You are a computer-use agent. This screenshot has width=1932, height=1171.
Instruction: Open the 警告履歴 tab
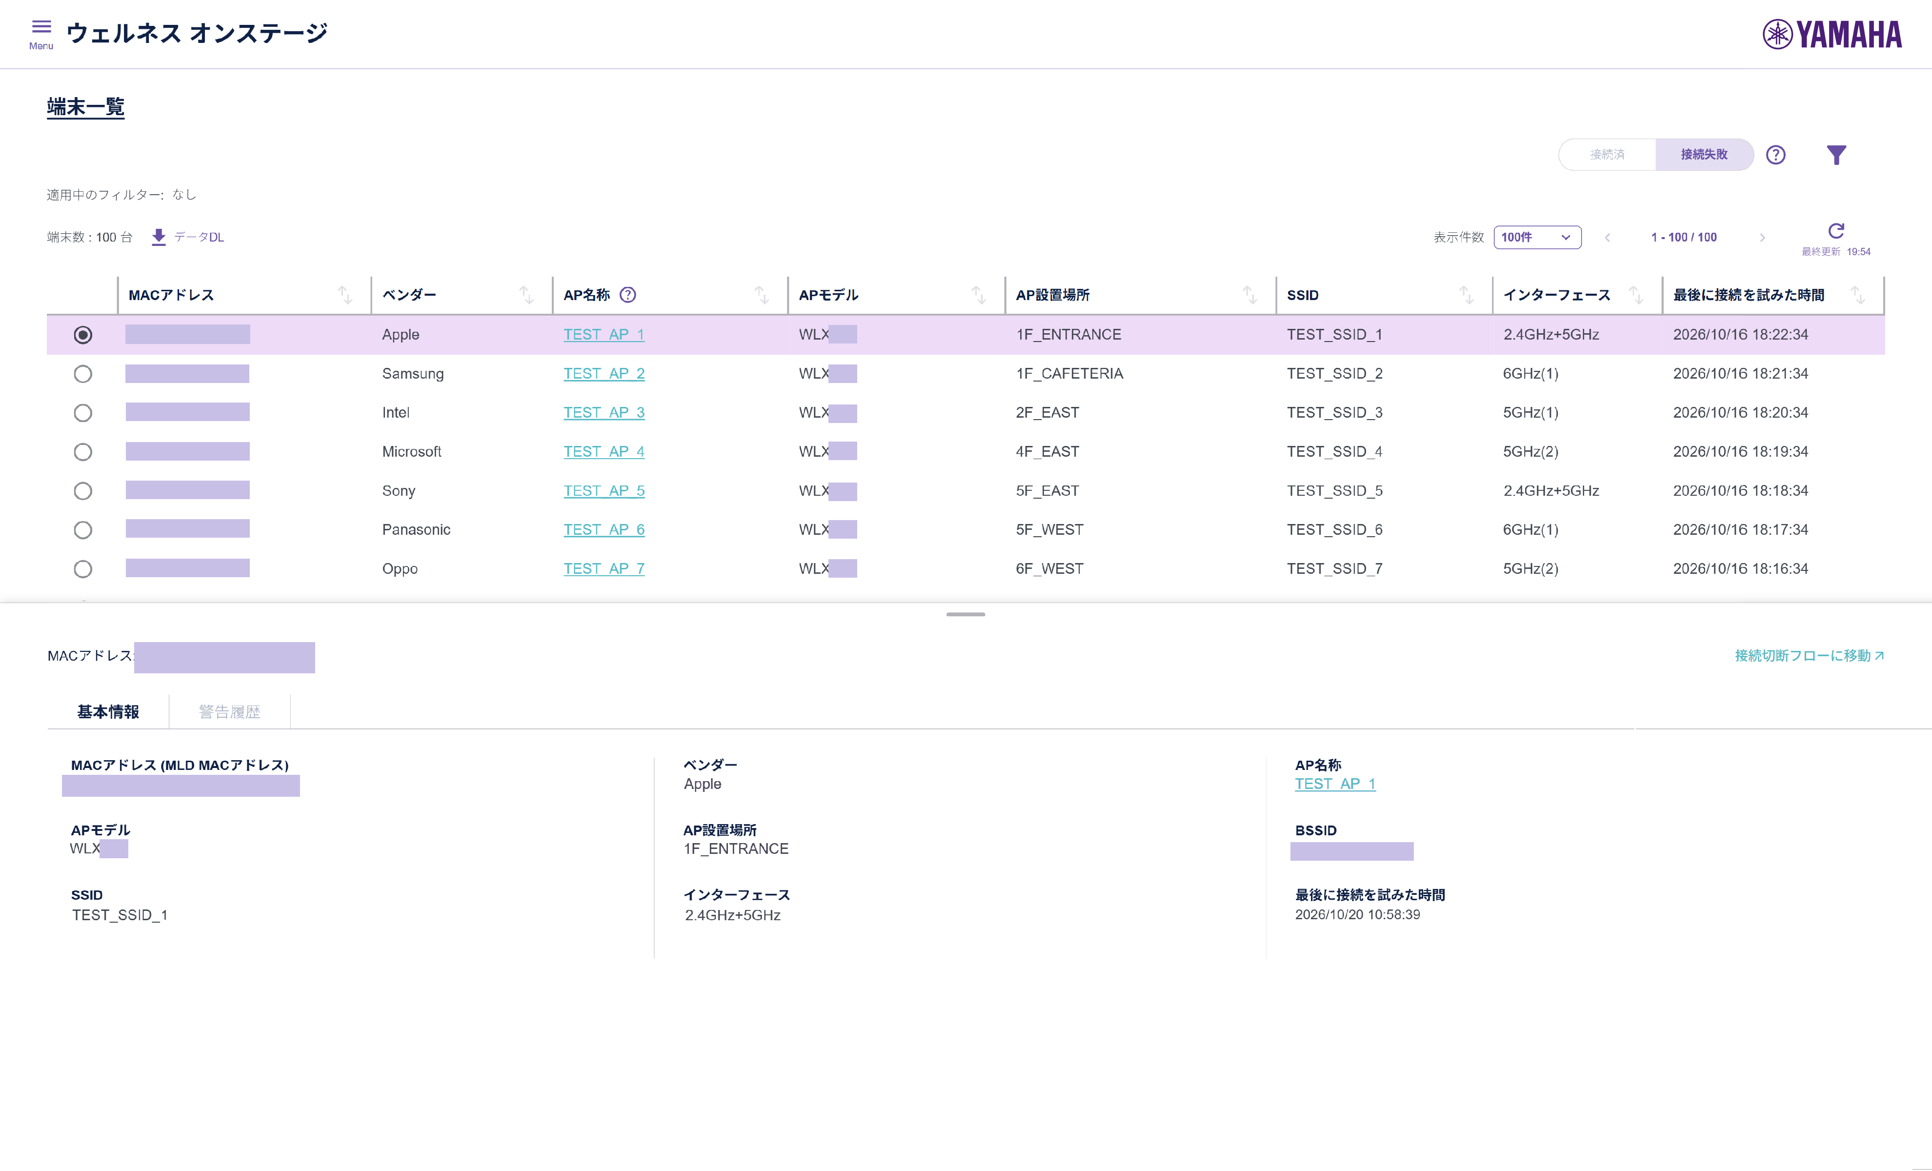tap(230, 712)
